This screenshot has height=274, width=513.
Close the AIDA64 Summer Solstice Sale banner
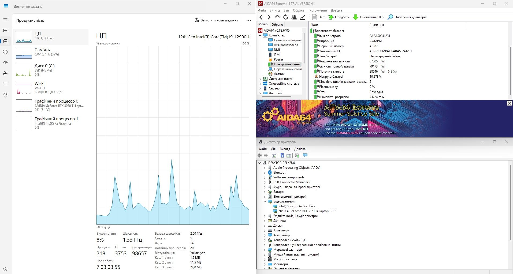pos(509,103)
